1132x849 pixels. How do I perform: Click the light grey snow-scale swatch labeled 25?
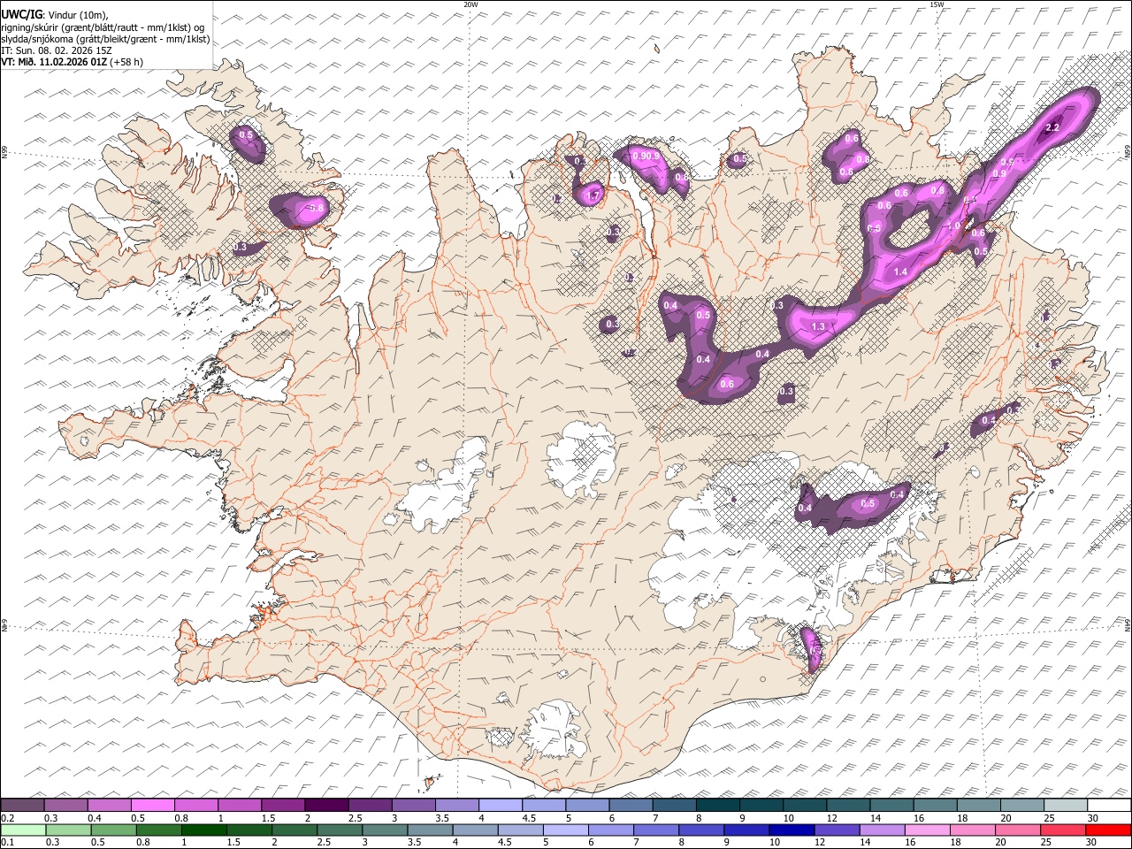[x=1065, y=805]
